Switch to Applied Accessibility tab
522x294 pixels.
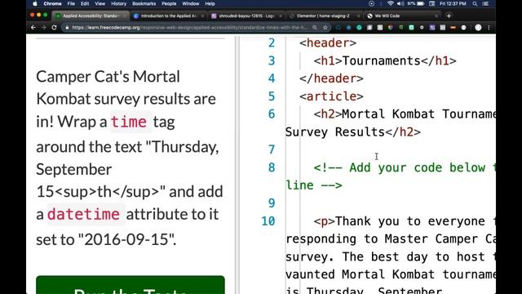tap(90, 16)
